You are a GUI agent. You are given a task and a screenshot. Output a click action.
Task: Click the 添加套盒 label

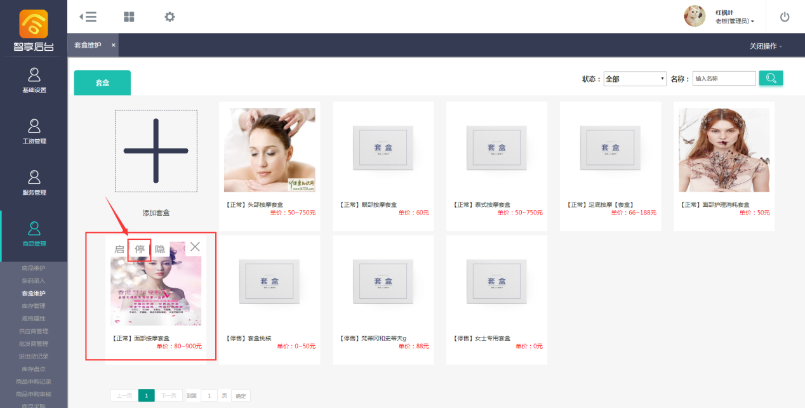(x=156, y=213)
